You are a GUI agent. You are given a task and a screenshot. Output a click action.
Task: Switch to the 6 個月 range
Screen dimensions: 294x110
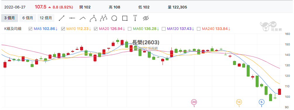click(28, 18)
